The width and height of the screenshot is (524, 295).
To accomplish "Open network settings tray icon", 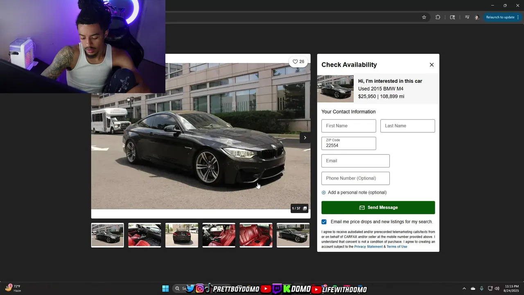I will coord(490,288).
